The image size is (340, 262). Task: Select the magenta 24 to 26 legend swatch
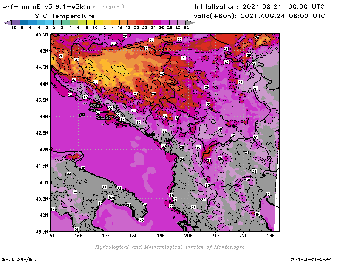tap(157, 22)
